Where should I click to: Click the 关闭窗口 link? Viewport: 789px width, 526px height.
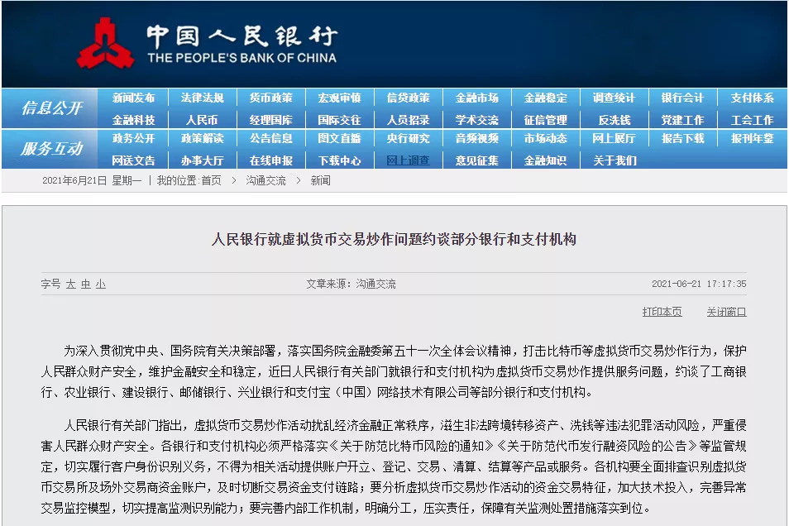pos(727,312)
